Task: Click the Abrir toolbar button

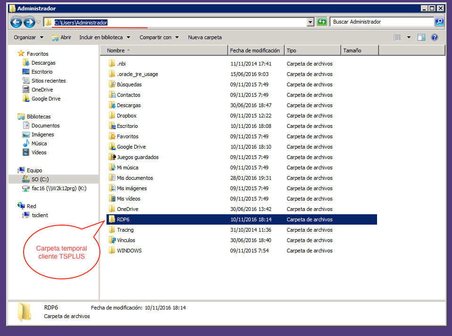Action: click(x=61, y=37)
